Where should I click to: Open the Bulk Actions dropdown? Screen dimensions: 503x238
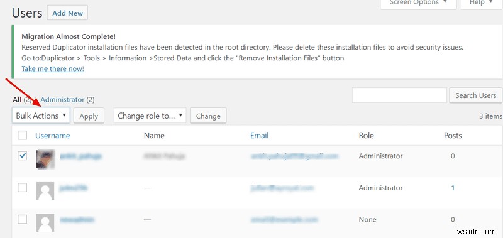[x=41, y=116]
